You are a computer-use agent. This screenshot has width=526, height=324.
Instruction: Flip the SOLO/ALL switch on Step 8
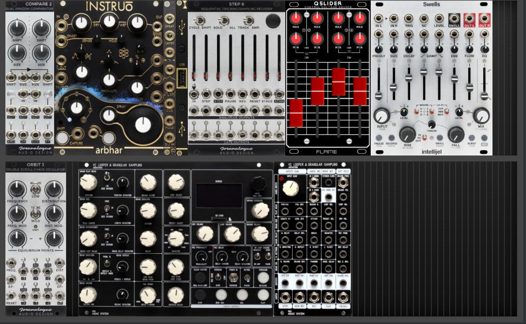[x=224, y=21]
